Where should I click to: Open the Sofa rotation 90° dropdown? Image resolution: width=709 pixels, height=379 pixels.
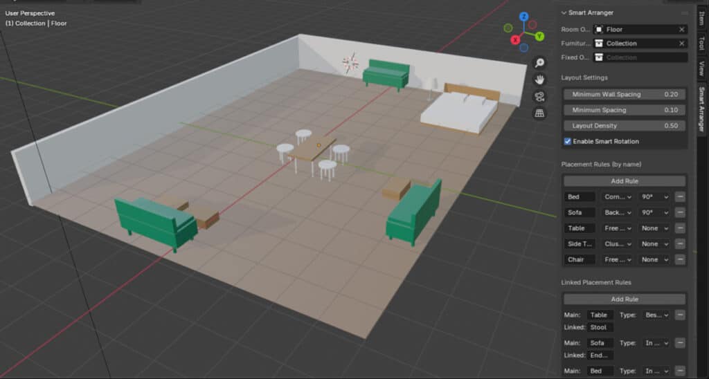coord(654,213)
